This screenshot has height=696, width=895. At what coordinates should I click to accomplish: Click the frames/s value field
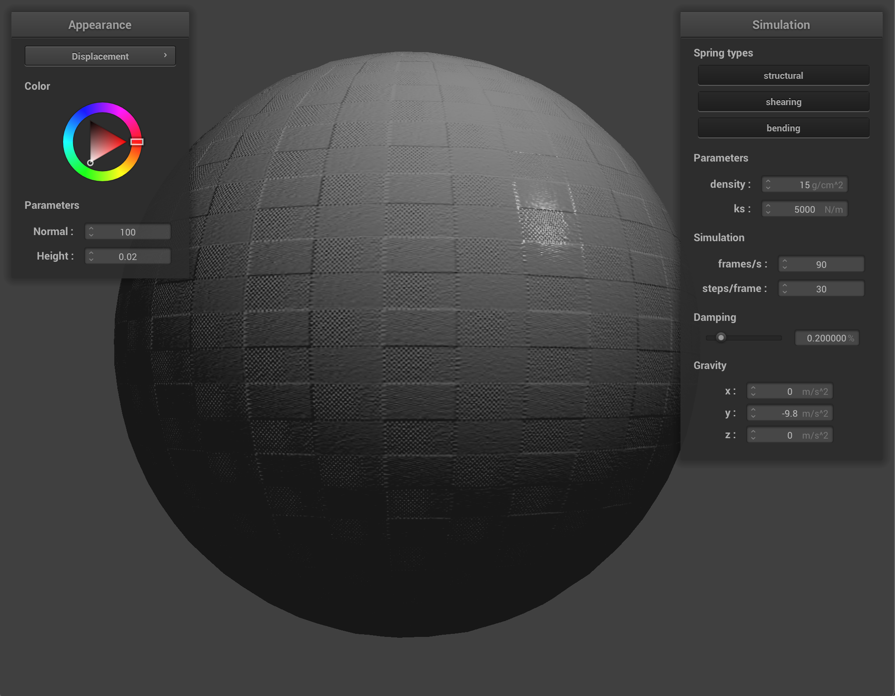pyautogui.click(x=821, y=264)
